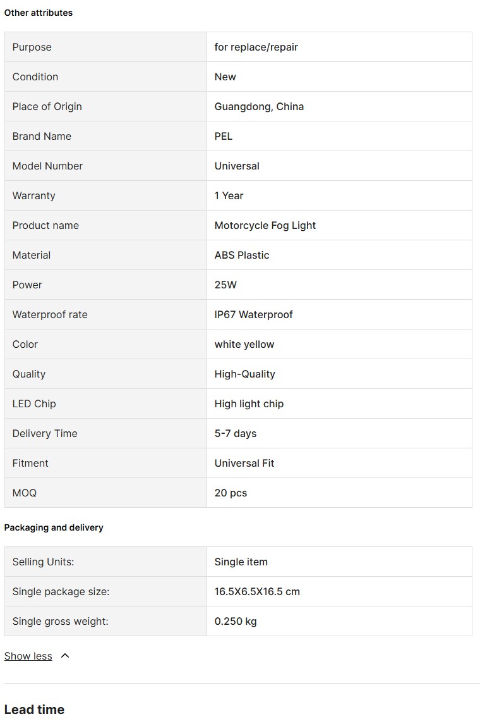The image size is (480, 726).
Task: Click the "5-7 days" delivery time value
Action: point(235,434)
